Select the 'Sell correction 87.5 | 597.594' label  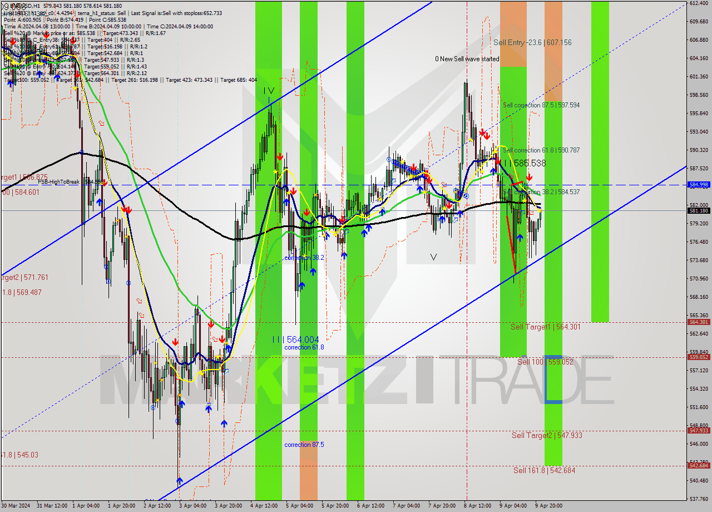pos(541,105)
